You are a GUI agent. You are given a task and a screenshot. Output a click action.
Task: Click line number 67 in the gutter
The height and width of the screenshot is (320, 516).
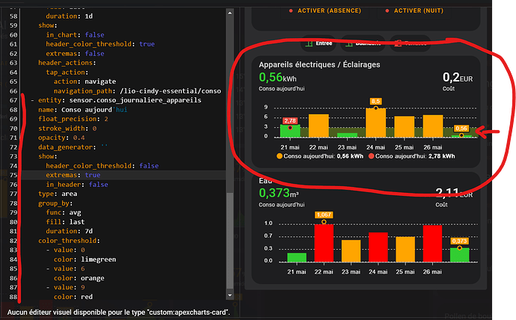[13, 100]
